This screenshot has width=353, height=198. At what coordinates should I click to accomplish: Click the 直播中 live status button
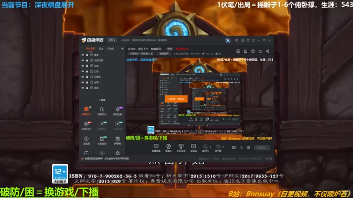tap(262, 147)
